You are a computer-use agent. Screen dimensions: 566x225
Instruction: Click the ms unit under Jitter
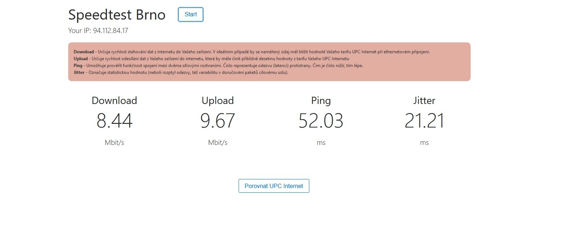coord(424,143)
